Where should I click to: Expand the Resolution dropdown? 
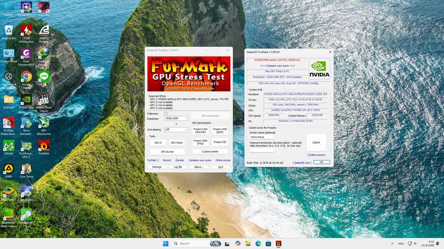(x=176, y=118)
